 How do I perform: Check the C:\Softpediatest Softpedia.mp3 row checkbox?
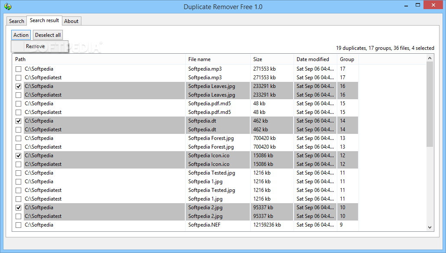point(19,78)
